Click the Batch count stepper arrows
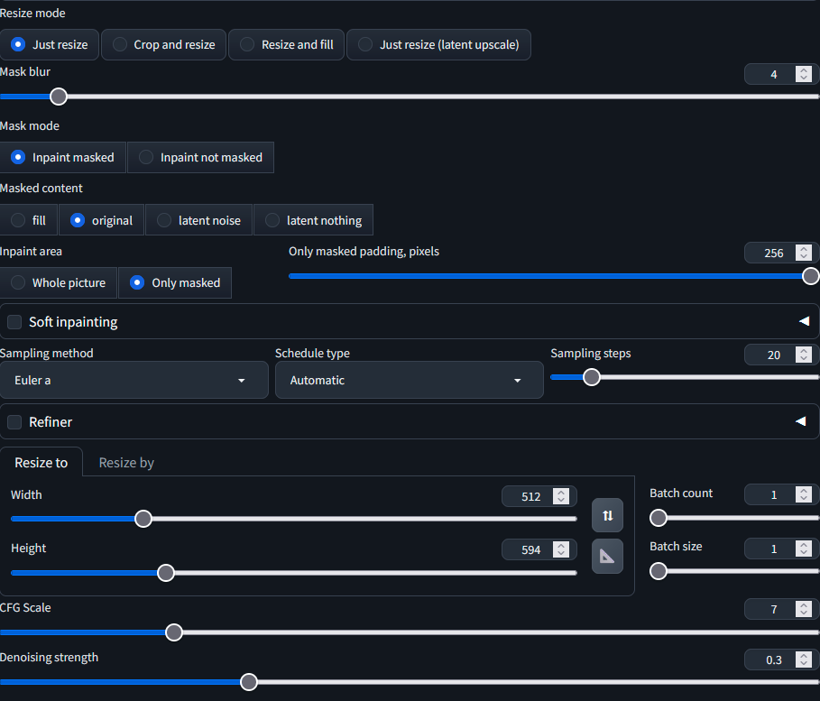The height and width of the screenshot is (701, 820). [804, 495]
